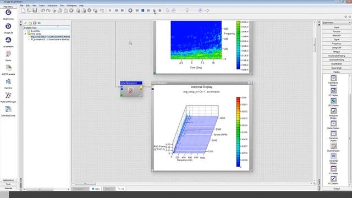Click the waterfall analysis glyph block on canvas

click(131, 89)
